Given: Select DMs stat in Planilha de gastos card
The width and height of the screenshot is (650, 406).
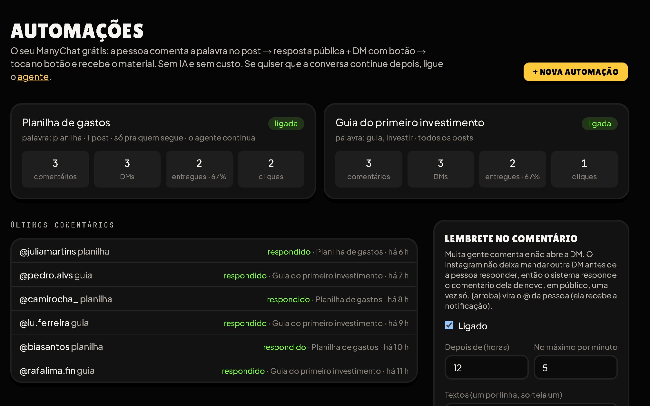Looking at the screenshot, I should click(127, 169).
